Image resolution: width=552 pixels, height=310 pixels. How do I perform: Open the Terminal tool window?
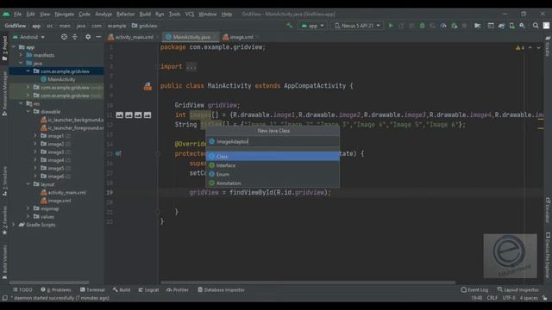[92, 290]
